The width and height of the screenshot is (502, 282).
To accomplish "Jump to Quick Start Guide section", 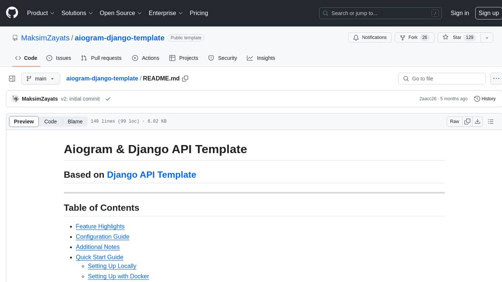I will (x=100, y=257).
